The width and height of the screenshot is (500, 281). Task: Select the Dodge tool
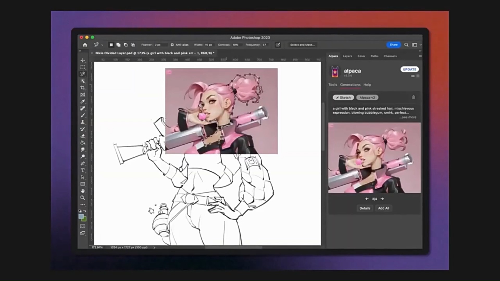(83, 156)
